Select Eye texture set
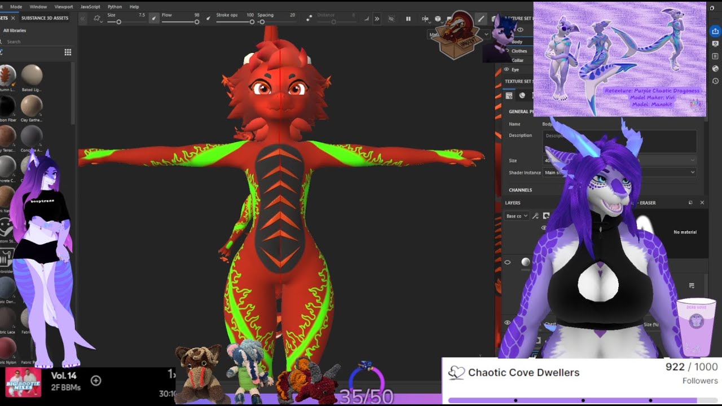Screen dimensions: 722x406 tap(515, 69)
